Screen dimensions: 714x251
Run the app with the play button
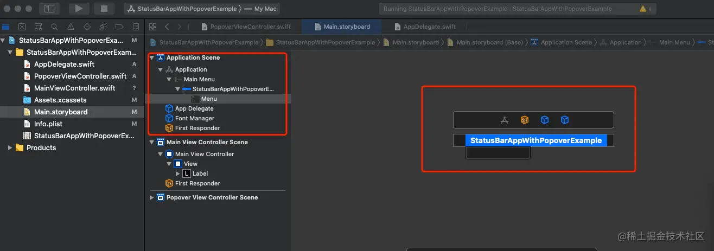coord(79,9)
